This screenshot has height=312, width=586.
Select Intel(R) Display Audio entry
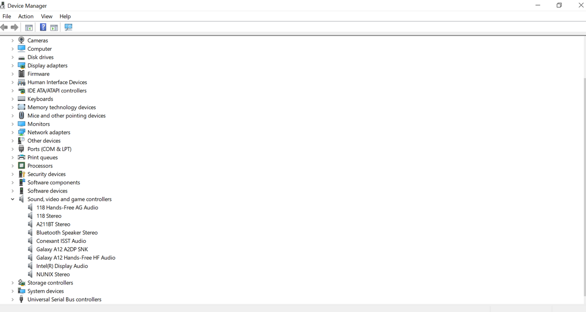tap(62, 266)
